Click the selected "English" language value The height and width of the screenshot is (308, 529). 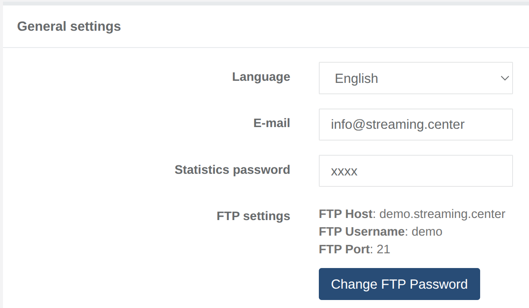coord(356,79)
